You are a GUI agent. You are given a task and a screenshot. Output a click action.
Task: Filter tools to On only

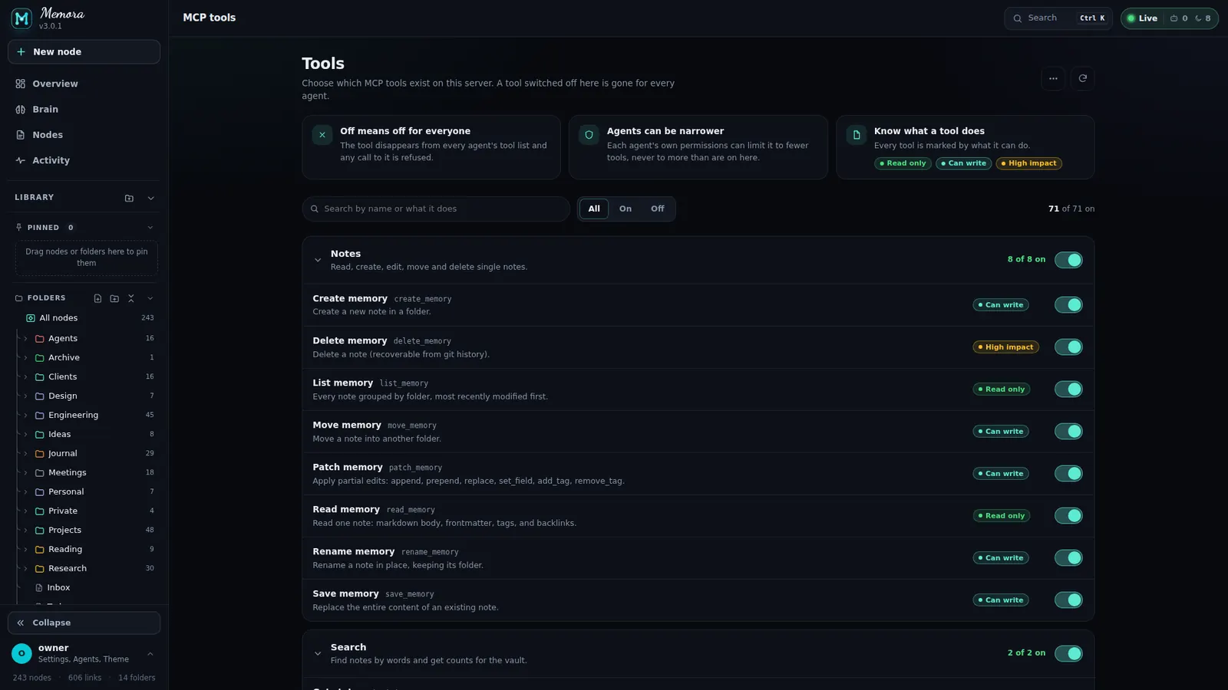(x=626, y=209)
